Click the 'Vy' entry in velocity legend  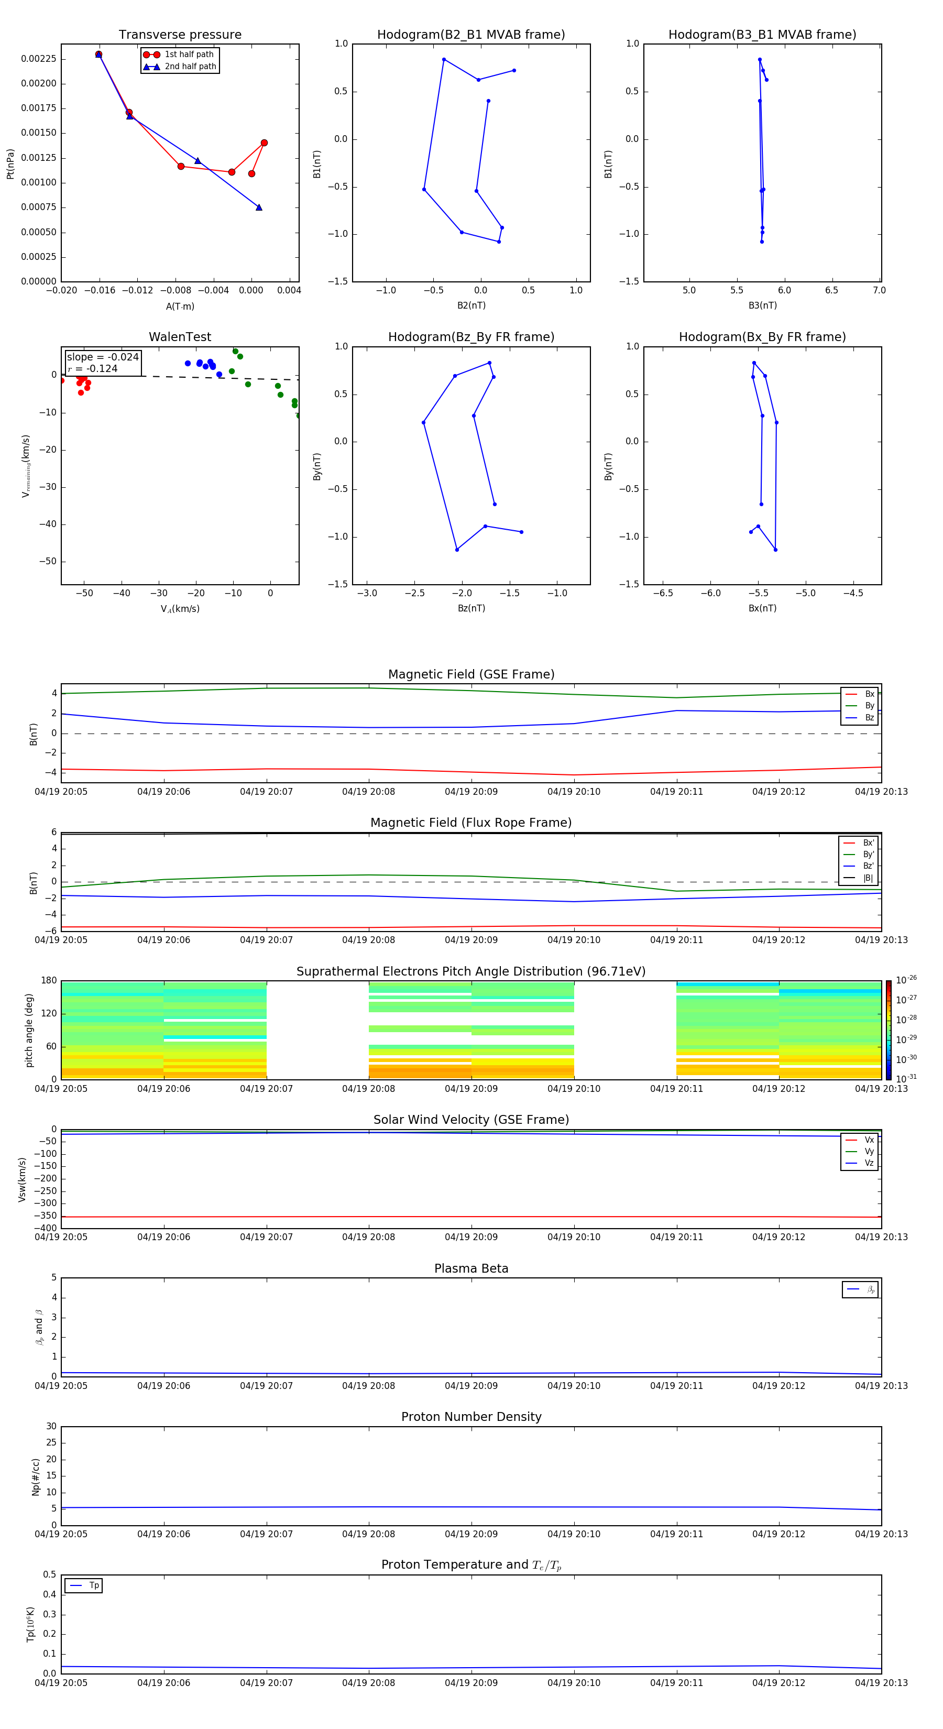pos(860,1152)
